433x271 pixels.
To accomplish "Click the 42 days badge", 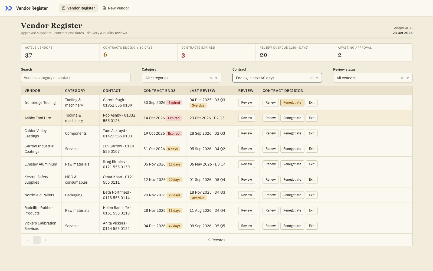I will coord(174,226).
